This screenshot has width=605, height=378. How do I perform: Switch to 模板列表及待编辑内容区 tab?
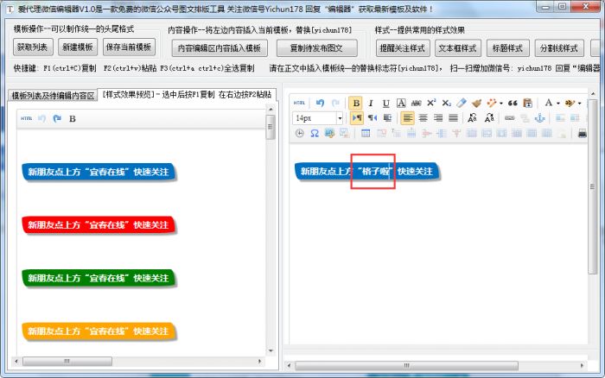click(x=53, y=96)
